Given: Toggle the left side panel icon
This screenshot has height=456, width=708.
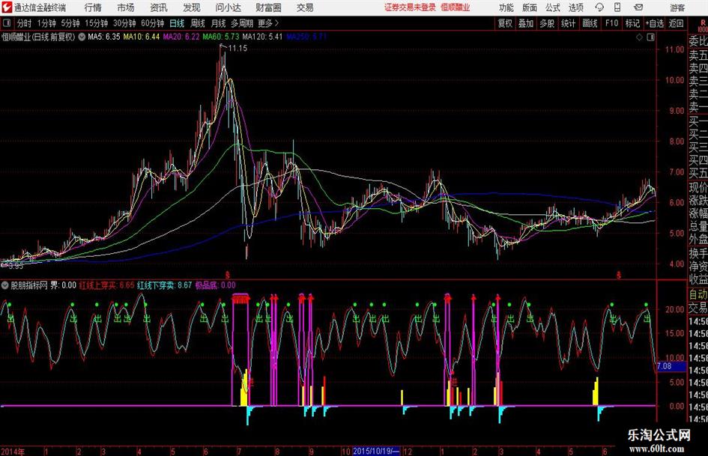Looking at the screenshot, I should [x=7, y=23].
